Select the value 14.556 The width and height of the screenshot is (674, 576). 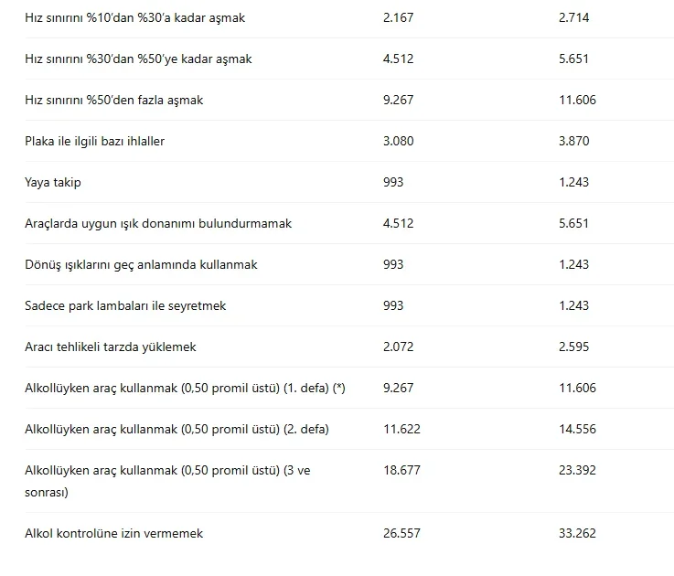(x=577, y=429)
